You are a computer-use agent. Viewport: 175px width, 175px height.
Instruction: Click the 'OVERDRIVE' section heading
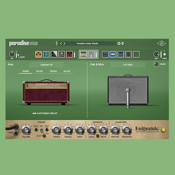pos(97,122)
